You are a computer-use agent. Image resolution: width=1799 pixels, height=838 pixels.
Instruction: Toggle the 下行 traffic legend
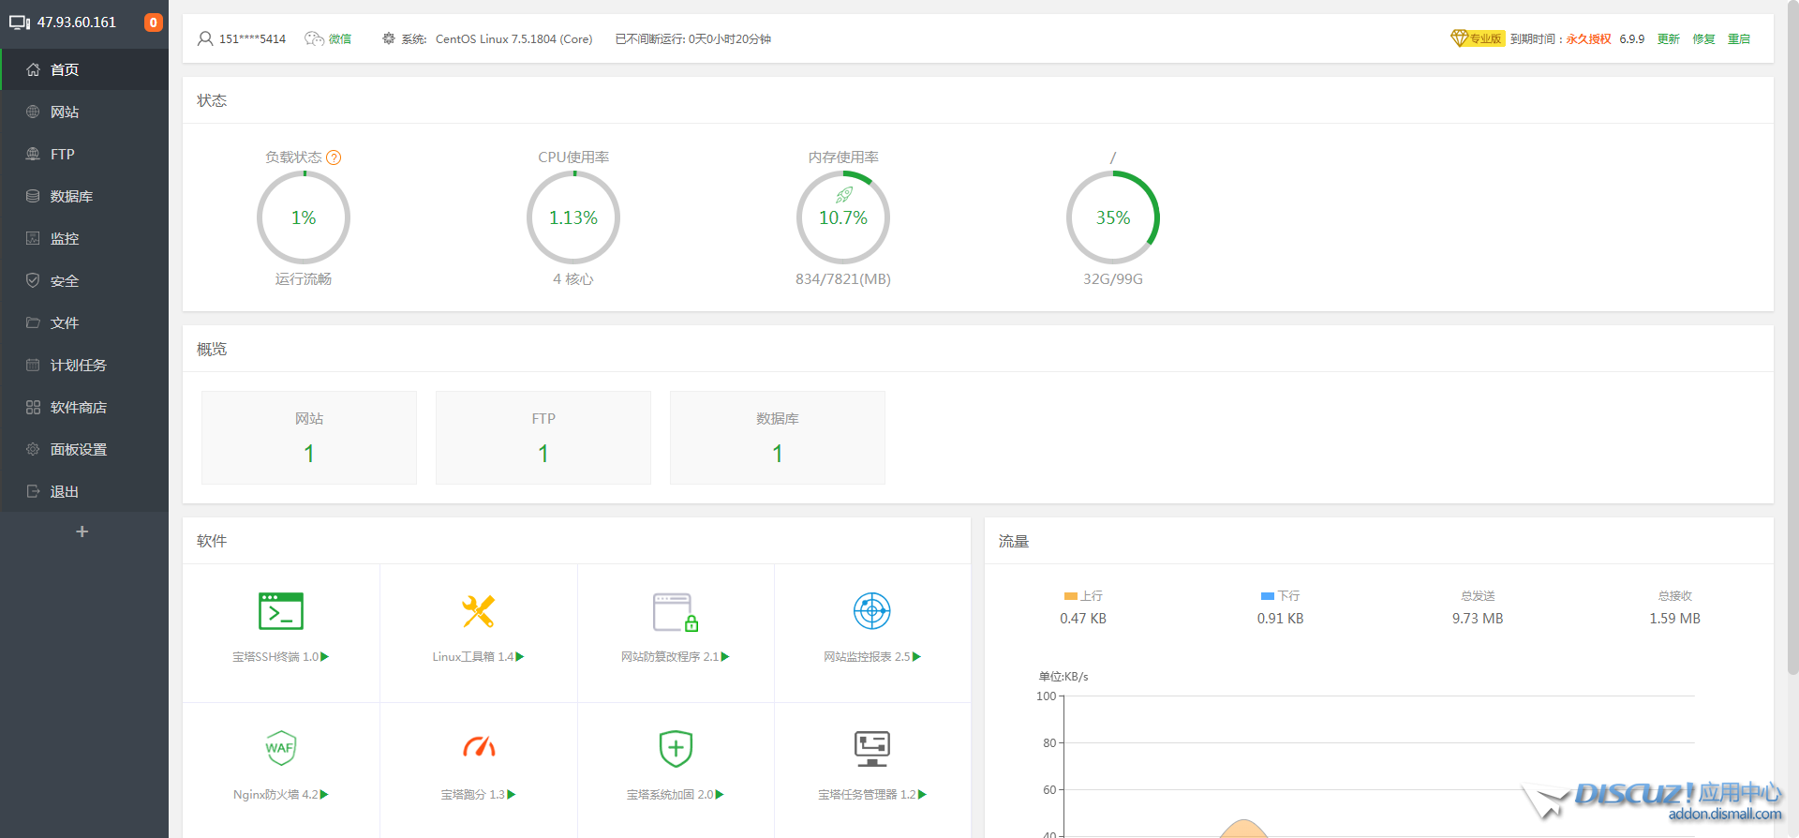tap(1280, 596)
